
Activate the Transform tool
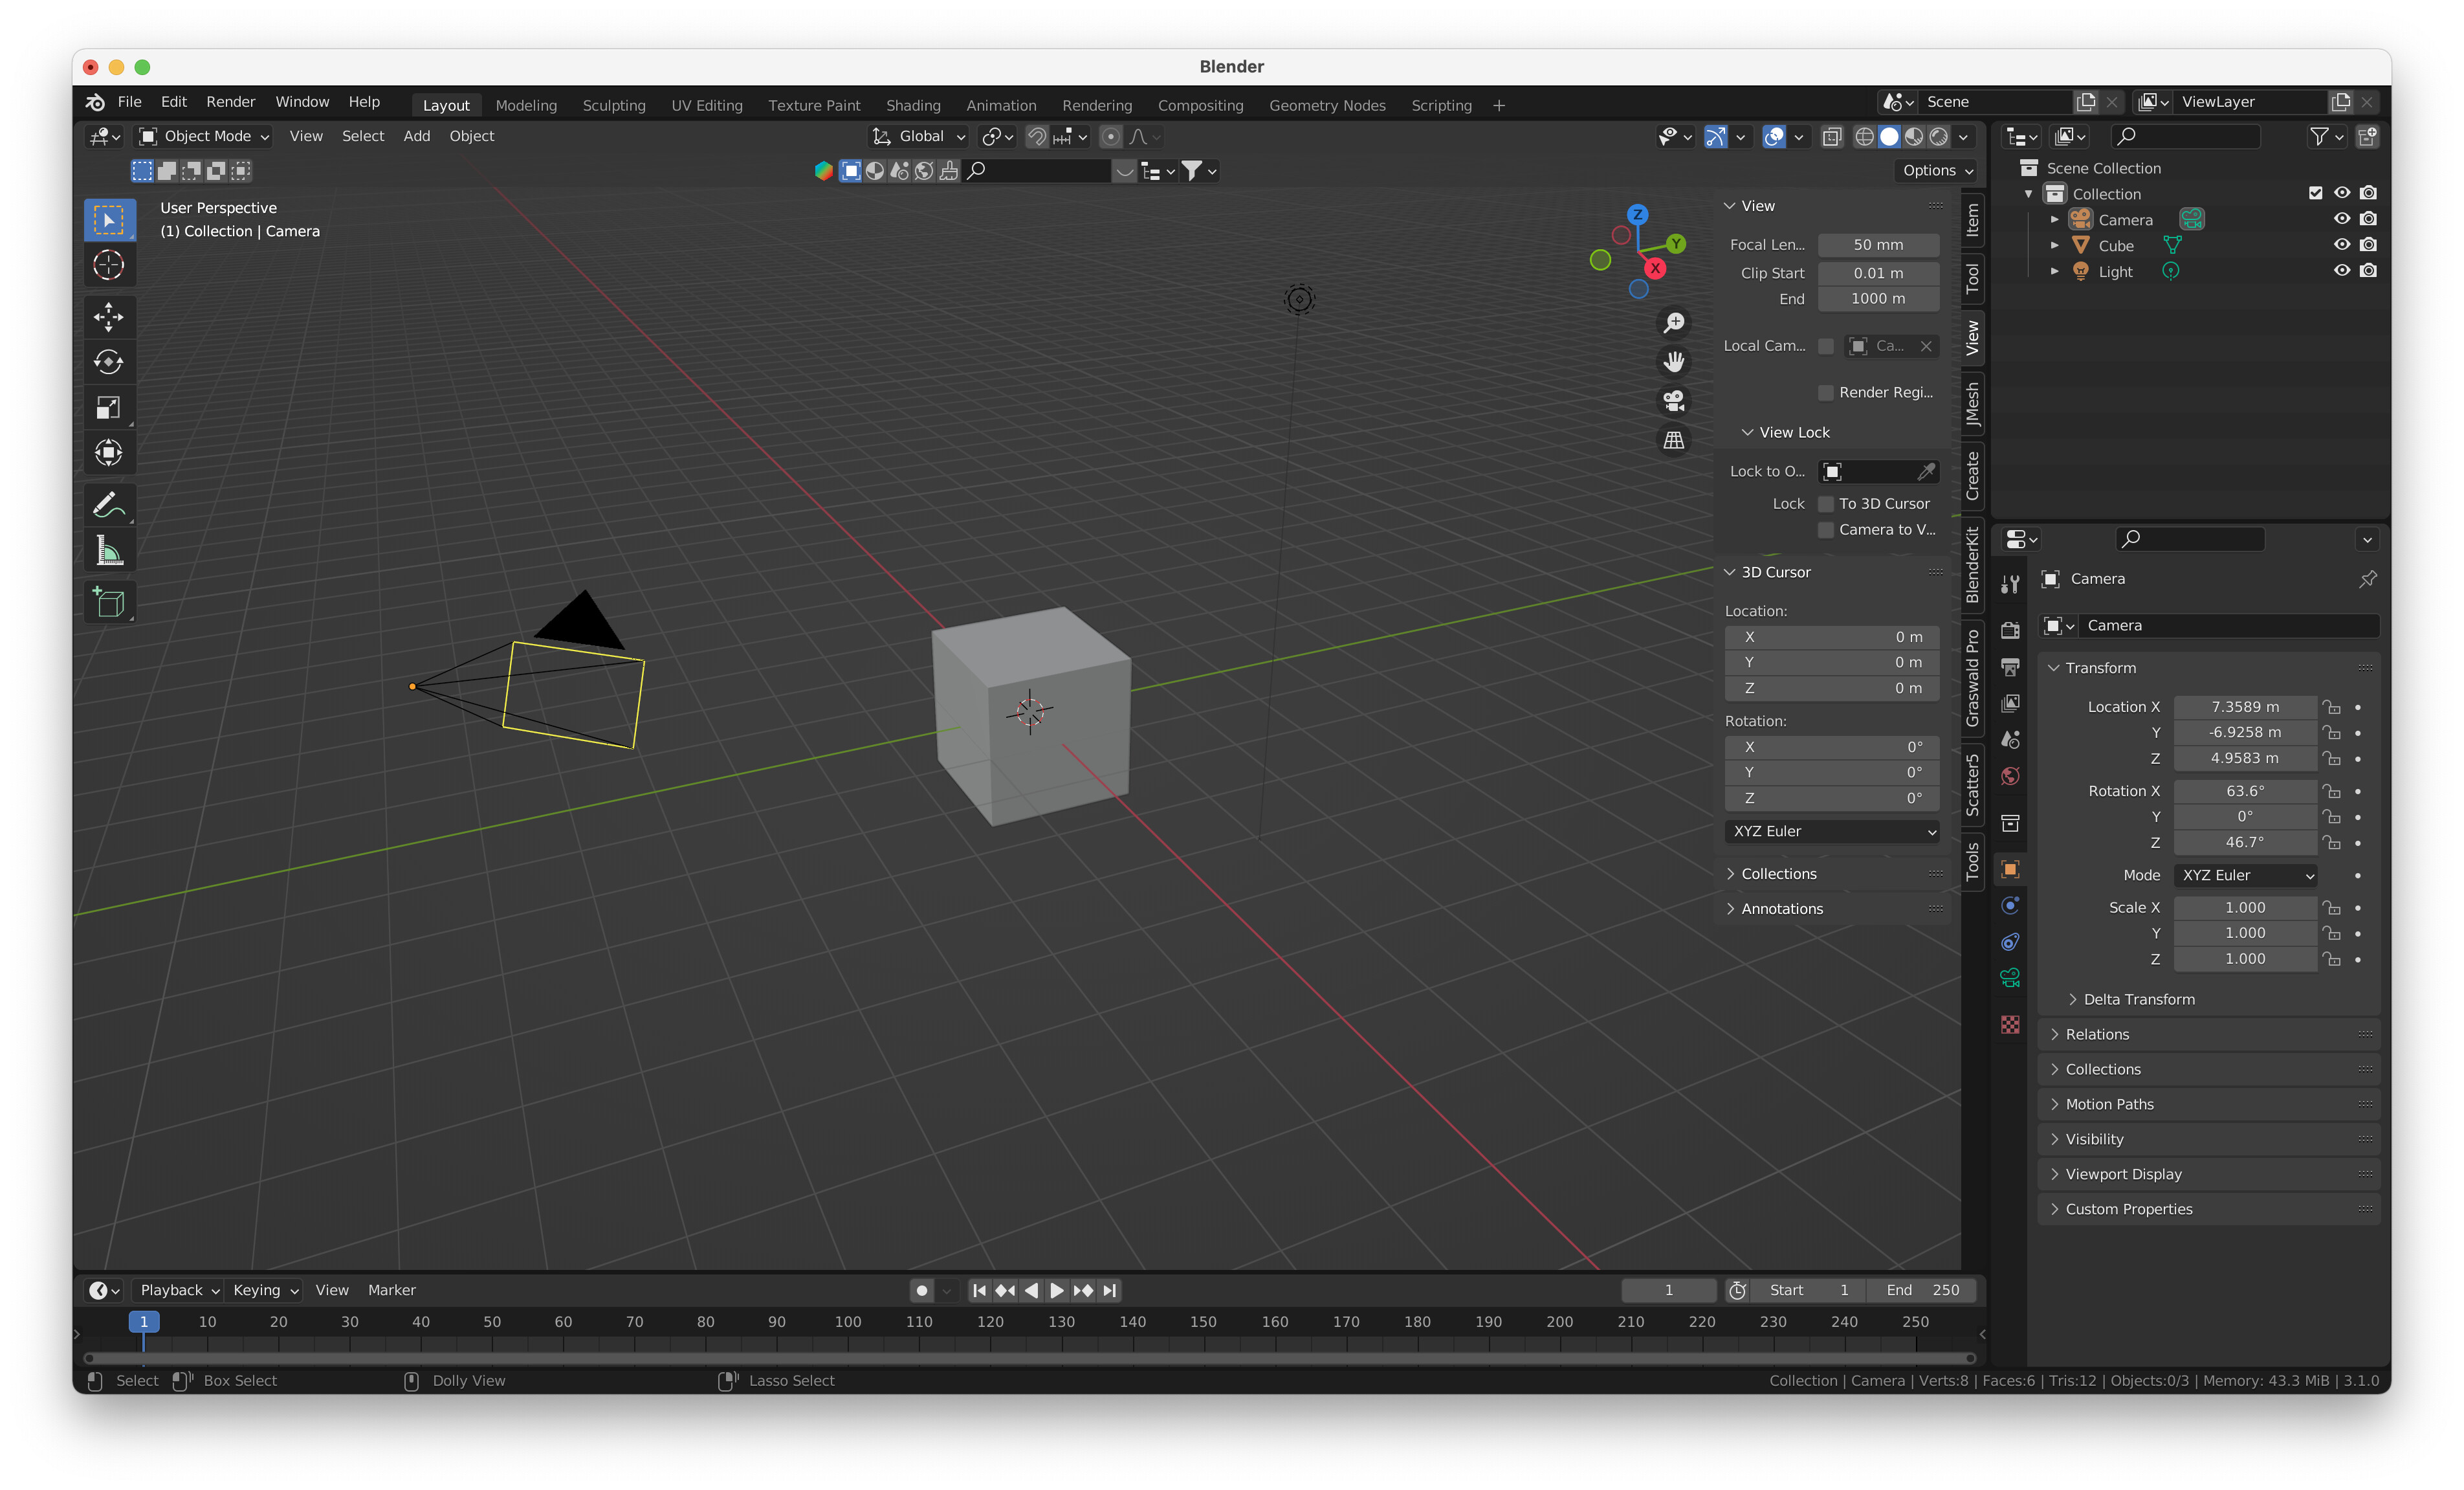coord(108,452)
